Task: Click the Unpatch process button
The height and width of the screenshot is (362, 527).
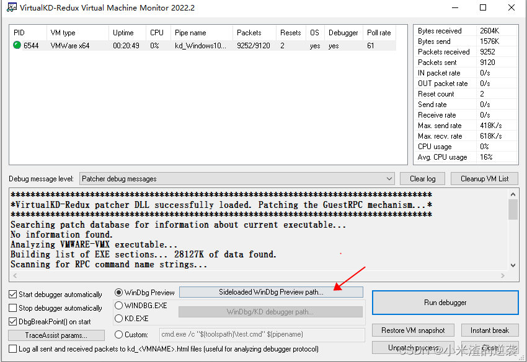Action: pos(413,348)
